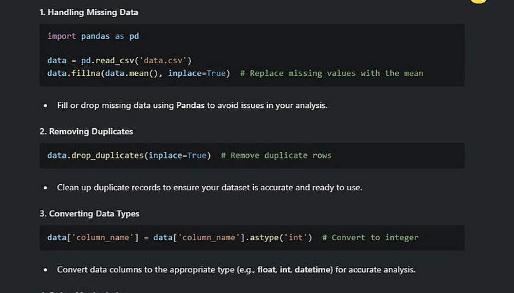Click the data['column_name'] assignment on the left
Viewport: 514px width, 293px height.
pyautogui.click(x=93, y=238)
